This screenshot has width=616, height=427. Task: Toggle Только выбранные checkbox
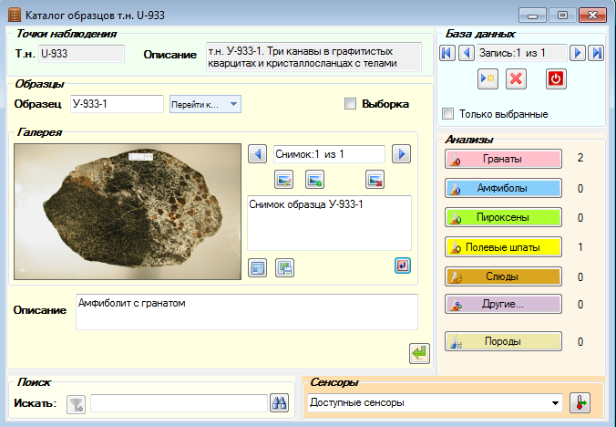coord(447,114)
